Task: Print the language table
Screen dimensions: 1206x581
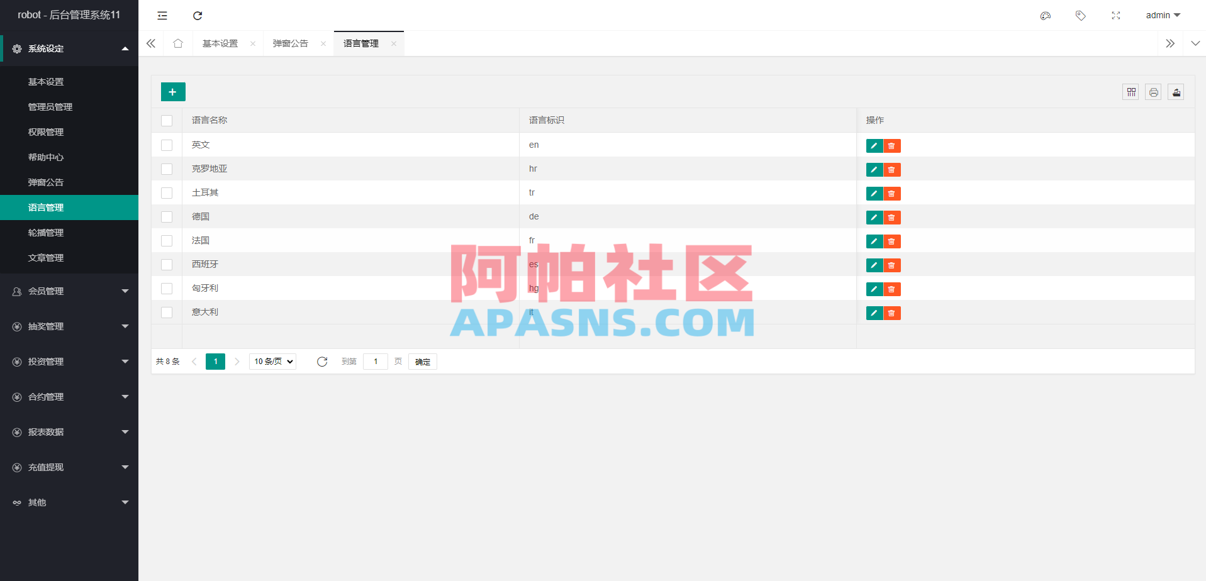Action: click(1153, 92)
